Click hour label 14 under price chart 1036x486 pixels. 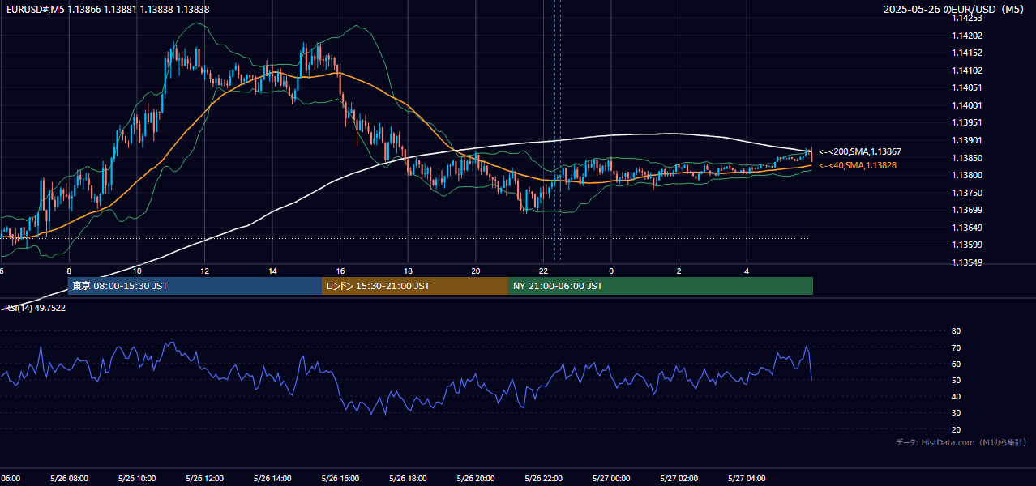coord(272,271)
